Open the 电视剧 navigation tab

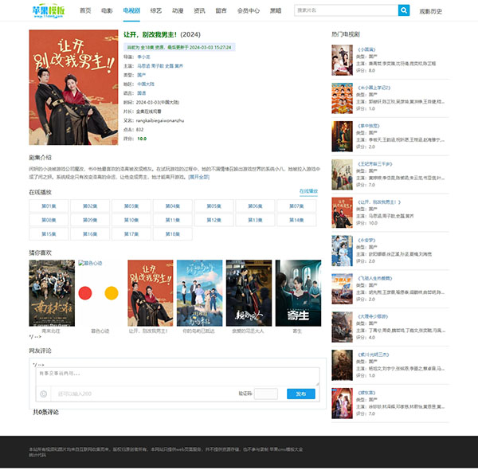tap(132, 11)
